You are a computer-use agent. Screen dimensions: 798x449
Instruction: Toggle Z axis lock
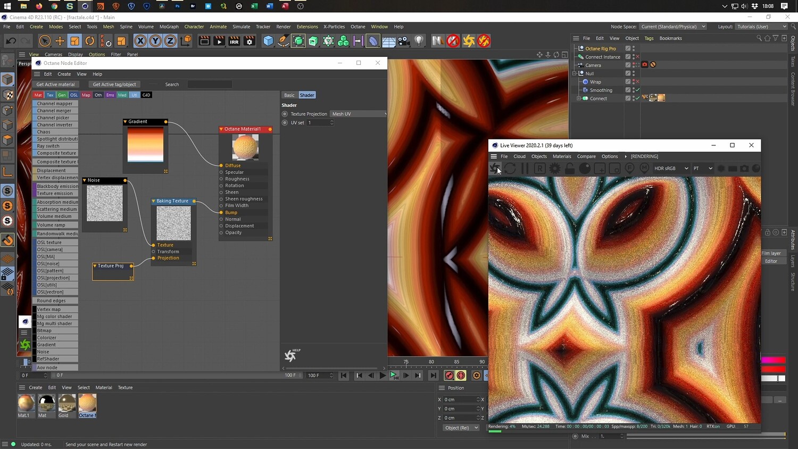coord(170,41)
